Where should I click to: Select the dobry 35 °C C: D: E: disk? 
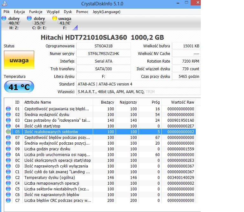coord(37,23)
